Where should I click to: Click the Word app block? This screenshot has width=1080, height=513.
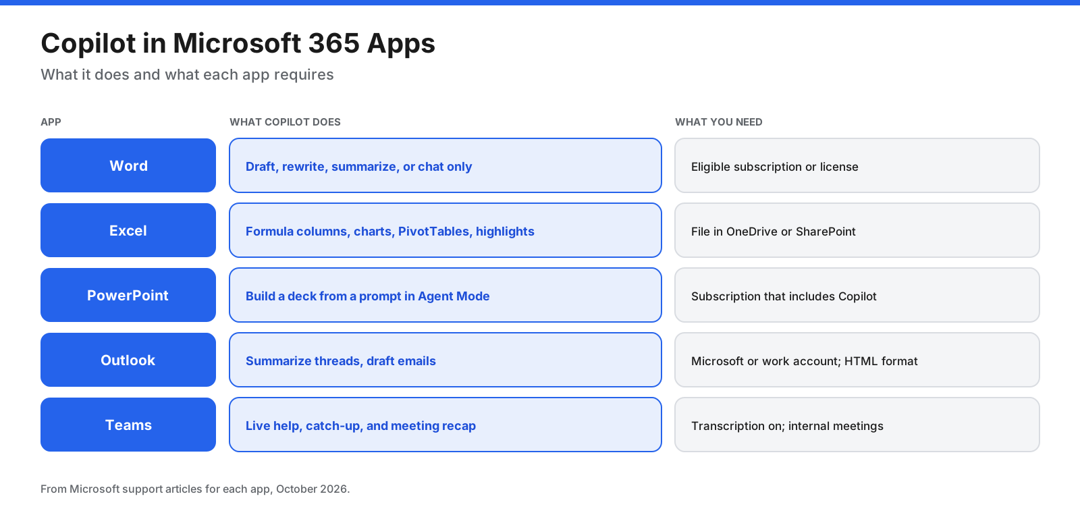pyautogui.click(x=128, y=165)
